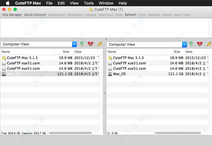Click 2015/12/23 date in the left pane
The width and height of the screenshot is (212, 146).
coord(85,58)
